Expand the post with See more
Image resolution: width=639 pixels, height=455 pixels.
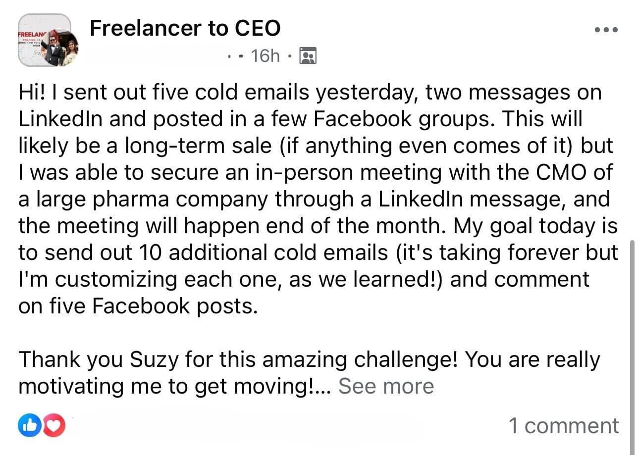tap(385, 386)
